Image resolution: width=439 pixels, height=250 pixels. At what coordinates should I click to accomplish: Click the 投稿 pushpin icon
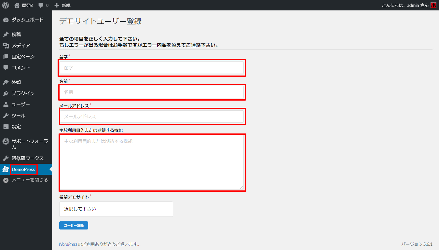6,35
